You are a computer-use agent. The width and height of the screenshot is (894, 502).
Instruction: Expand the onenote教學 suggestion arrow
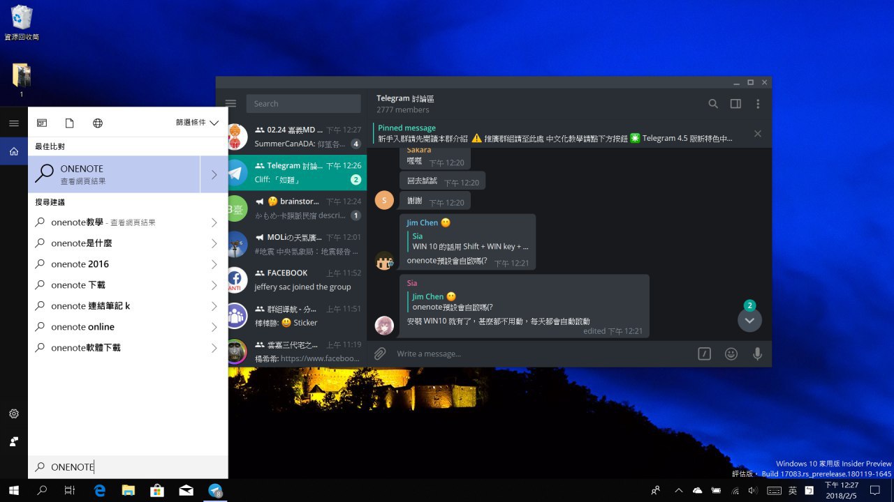point(214,222)
